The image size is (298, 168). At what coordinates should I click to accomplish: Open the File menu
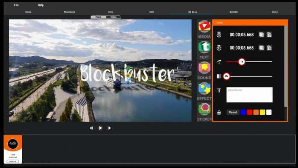(x=16, y=5)
